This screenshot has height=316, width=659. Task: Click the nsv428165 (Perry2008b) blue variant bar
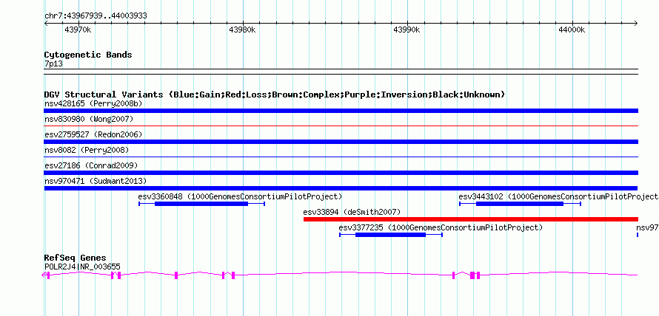coord(341,111)
